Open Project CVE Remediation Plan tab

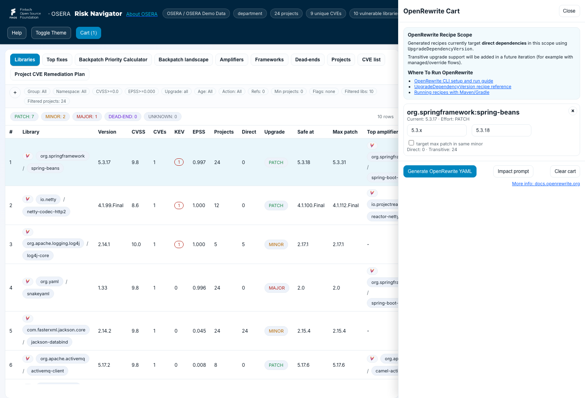pos(50,74)
